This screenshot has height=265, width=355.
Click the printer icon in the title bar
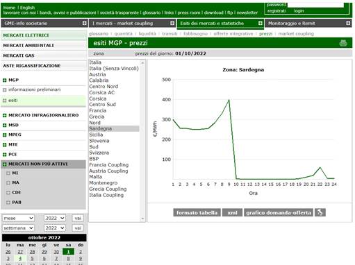(343, 43)
